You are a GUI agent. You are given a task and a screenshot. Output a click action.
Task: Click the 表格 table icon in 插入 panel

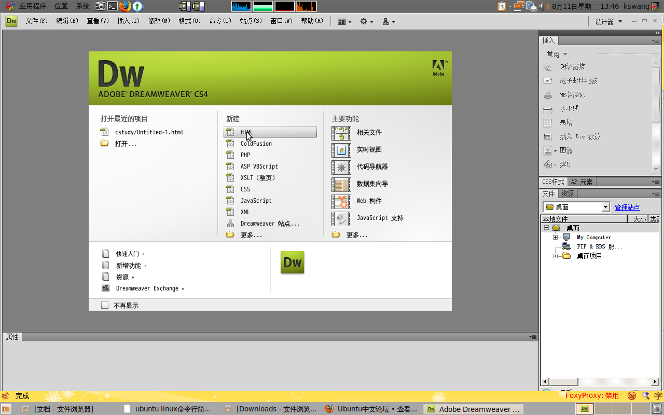[547, 123]
